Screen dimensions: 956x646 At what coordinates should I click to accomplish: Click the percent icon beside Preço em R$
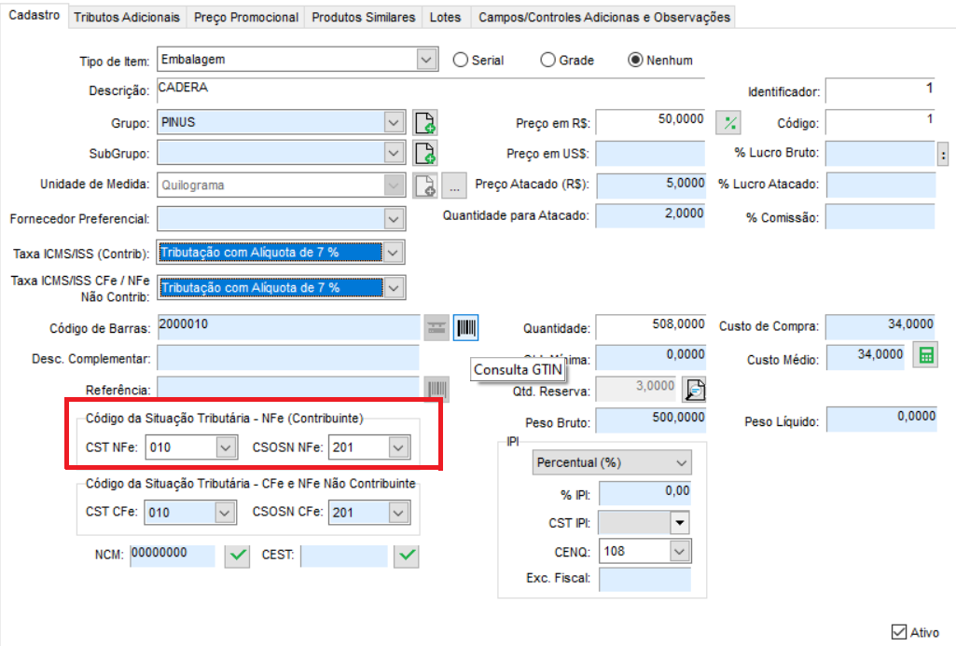[729, 123]
